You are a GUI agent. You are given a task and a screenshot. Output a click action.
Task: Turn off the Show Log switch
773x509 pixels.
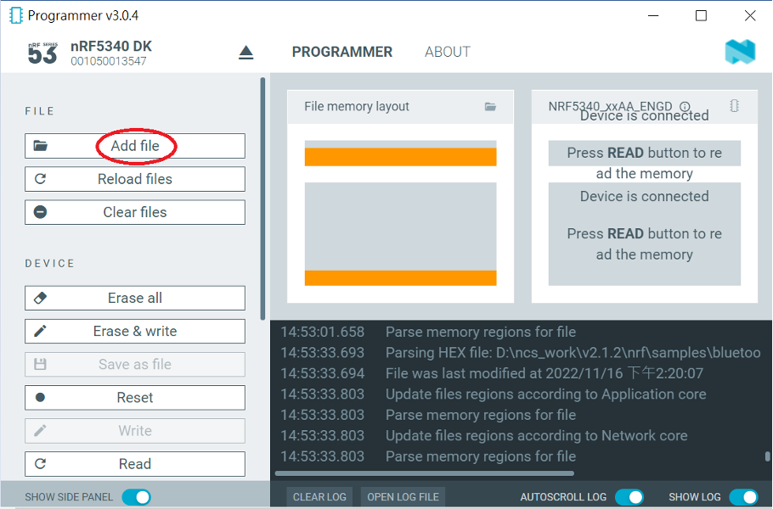coord(742,497)
